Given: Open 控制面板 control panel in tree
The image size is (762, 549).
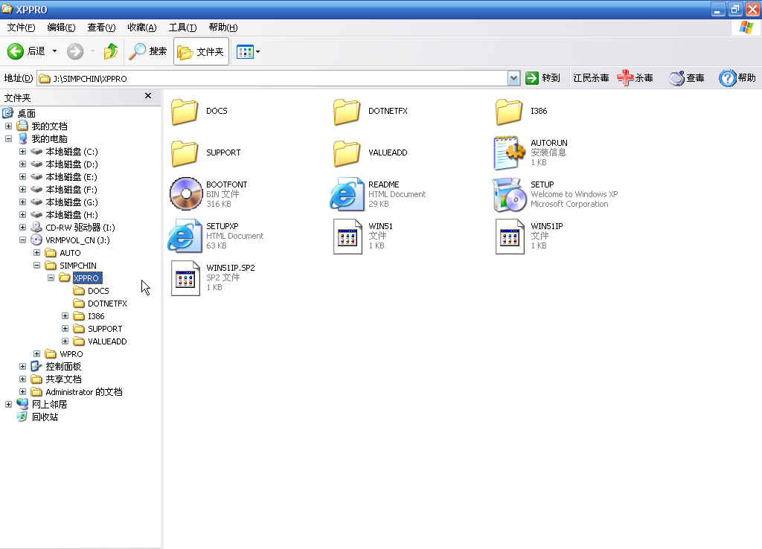Looking at the screenshot, I should click(x=63, y=366).
